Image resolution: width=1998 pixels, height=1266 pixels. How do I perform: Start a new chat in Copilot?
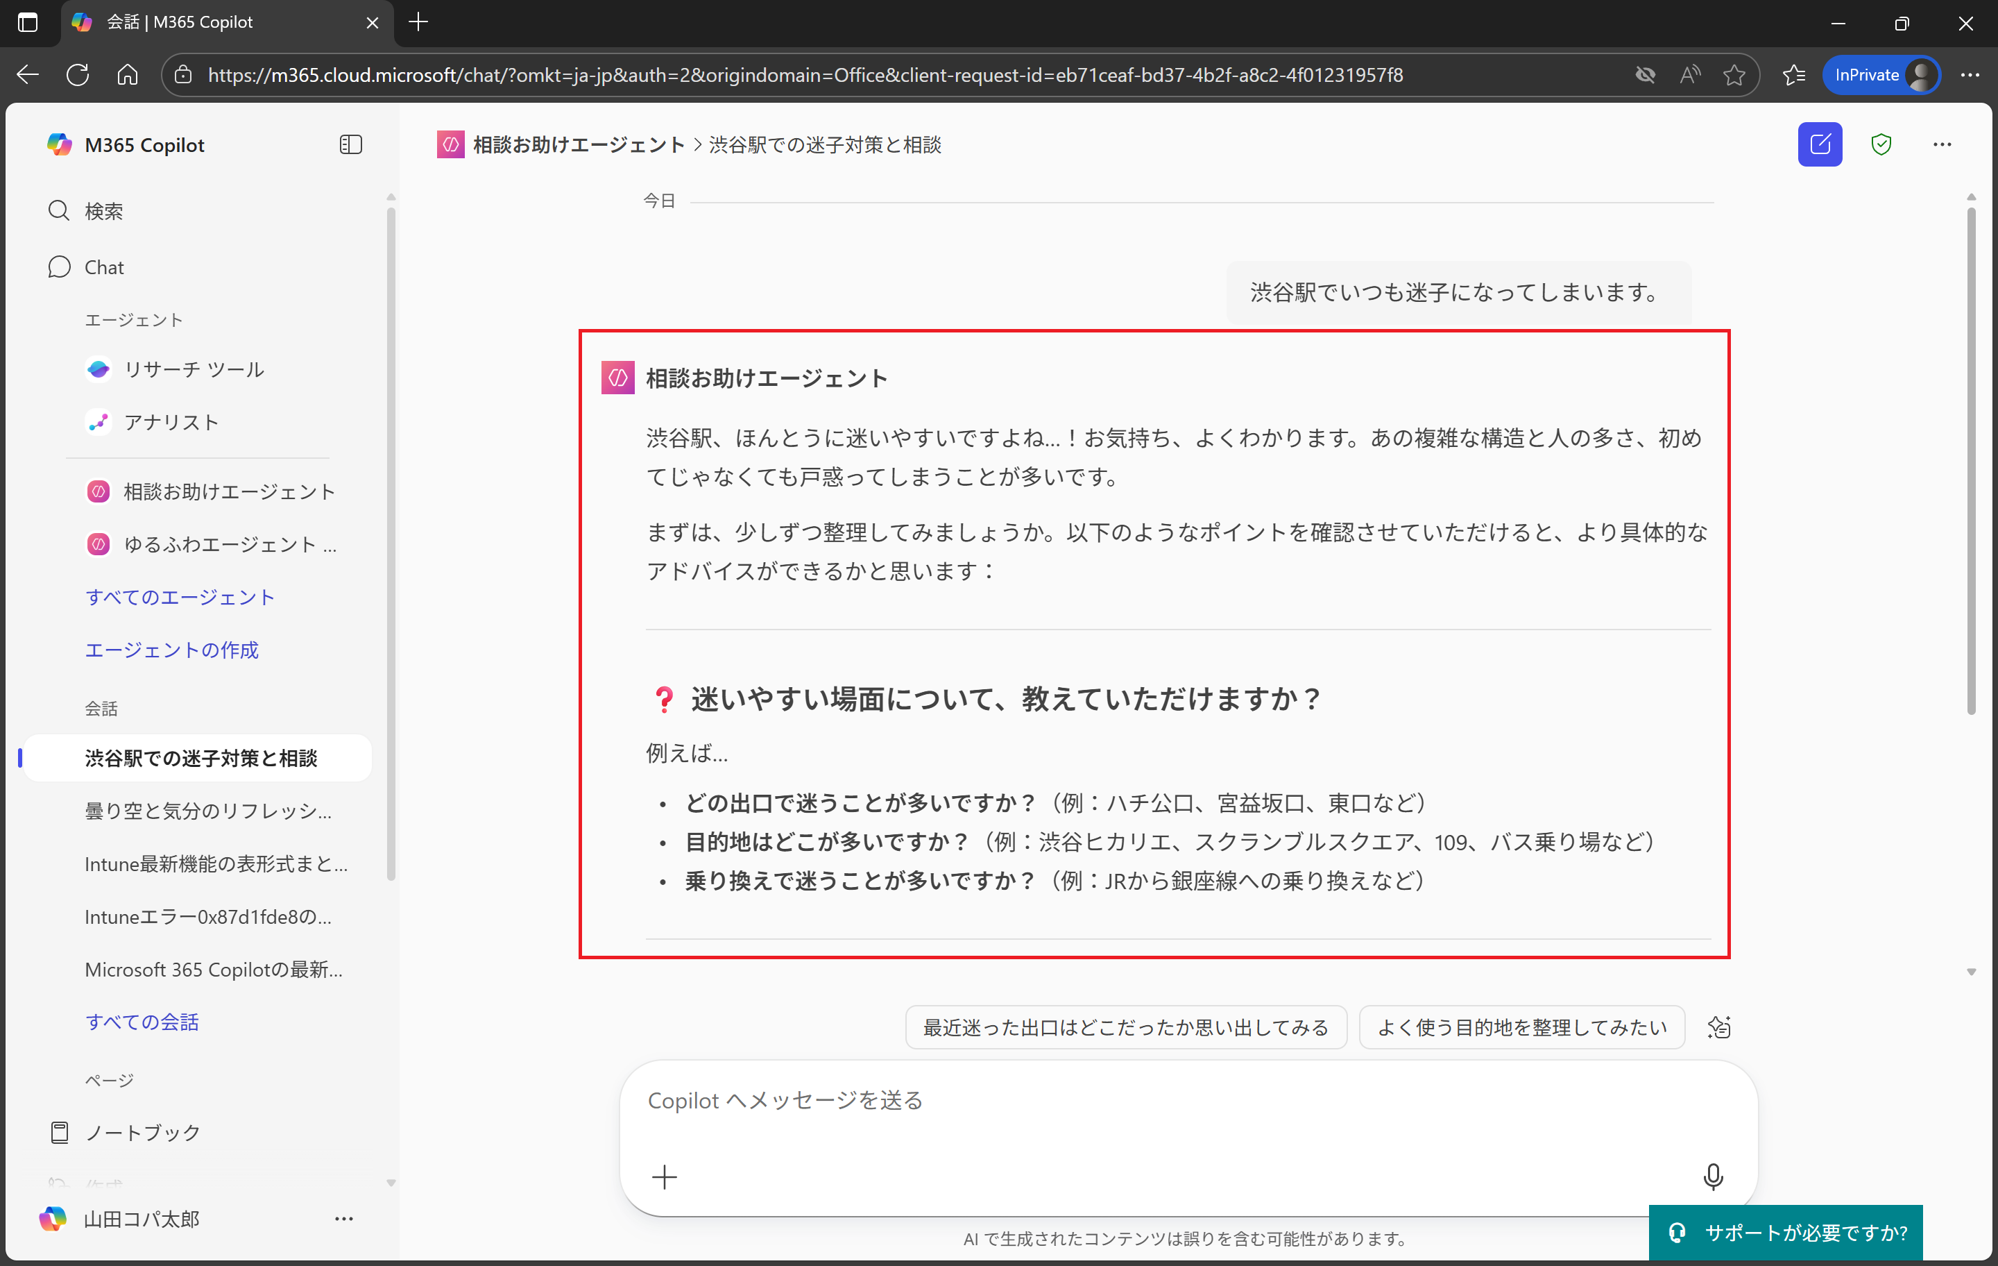[x=1819, y=144]
